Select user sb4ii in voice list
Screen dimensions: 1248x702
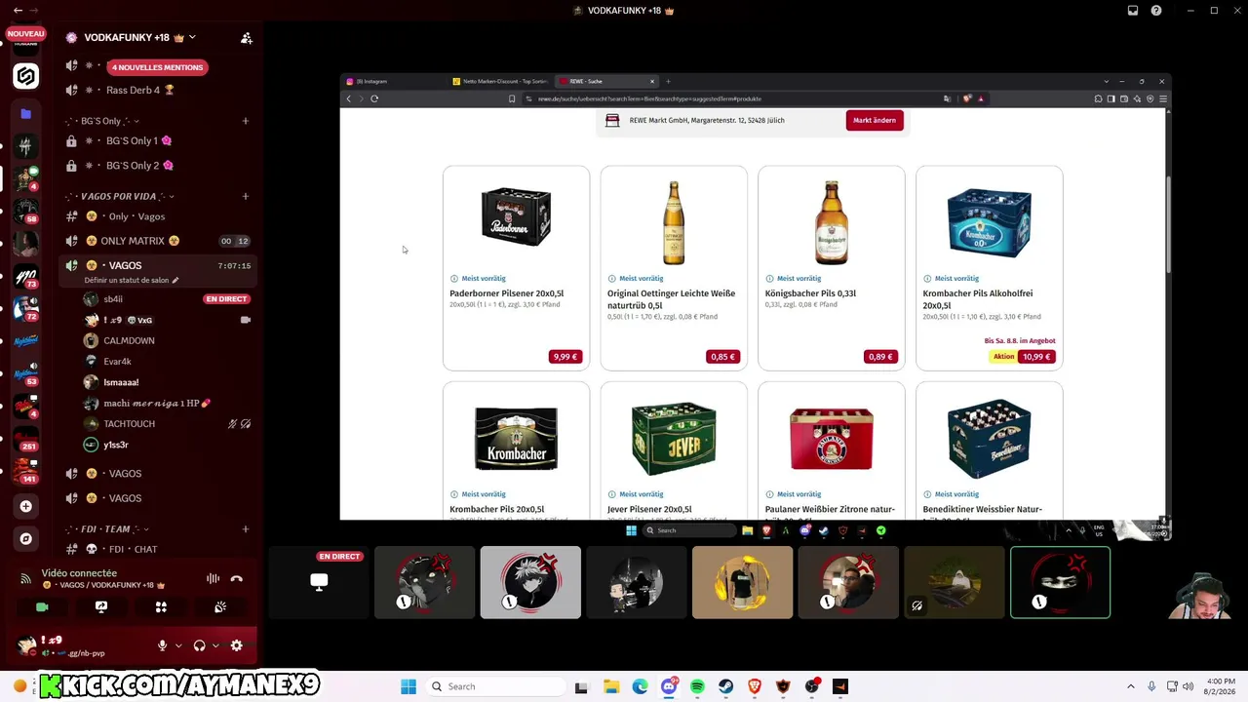pos(113,299)
